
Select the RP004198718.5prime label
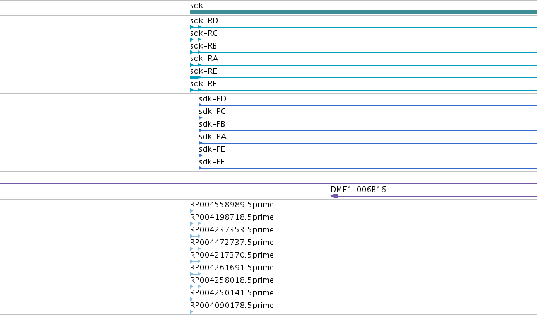click(x=232, y=217)
